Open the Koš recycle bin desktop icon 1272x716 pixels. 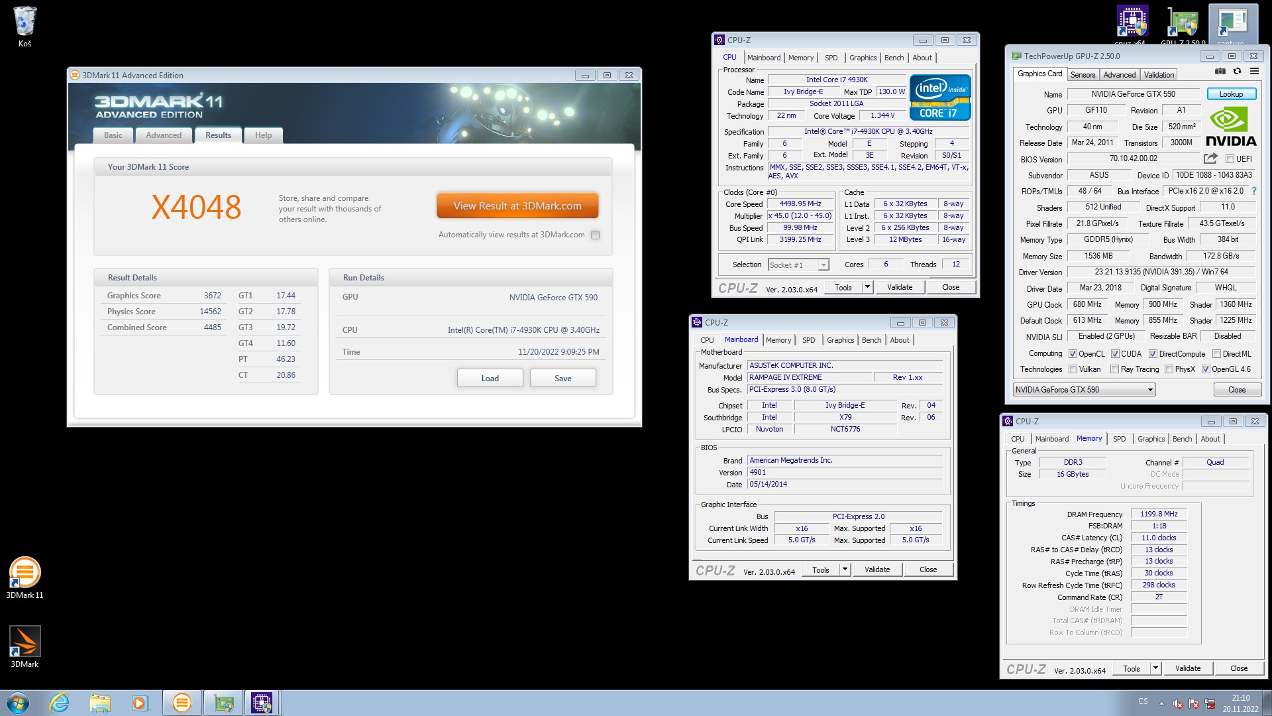coord(25,27)
